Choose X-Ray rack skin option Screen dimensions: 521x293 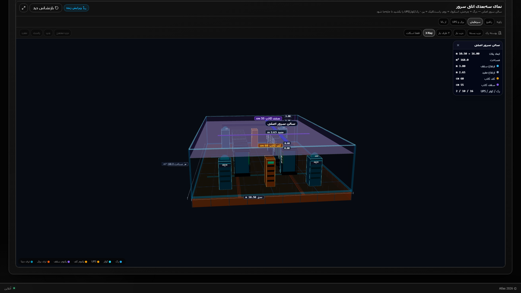coord(429,33)
